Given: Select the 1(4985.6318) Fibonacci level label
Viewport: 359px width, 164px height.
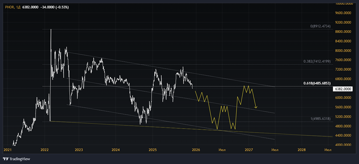Looking at the screenshot, I should [320, 119].
